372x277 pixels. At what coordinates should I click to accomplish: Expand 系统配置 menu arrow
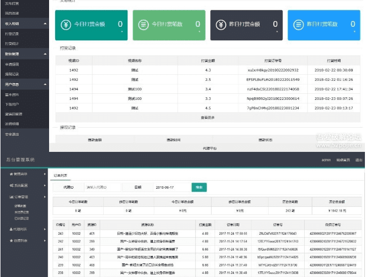click(45, 185)
